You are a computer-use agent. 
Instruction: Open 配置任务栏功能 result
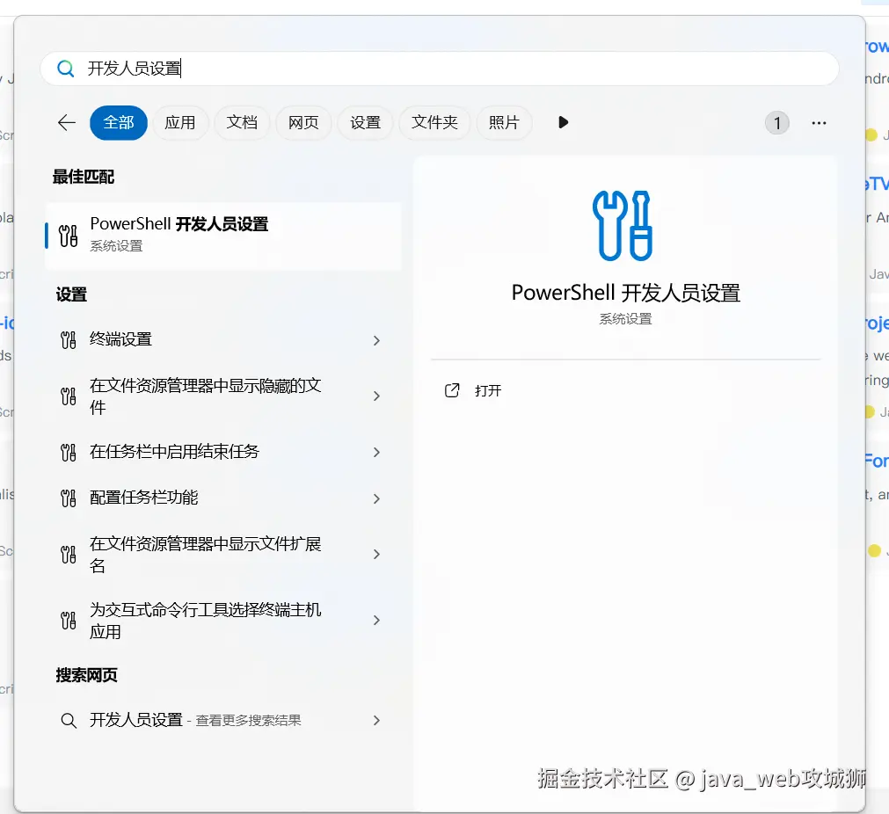click(222, 498)
